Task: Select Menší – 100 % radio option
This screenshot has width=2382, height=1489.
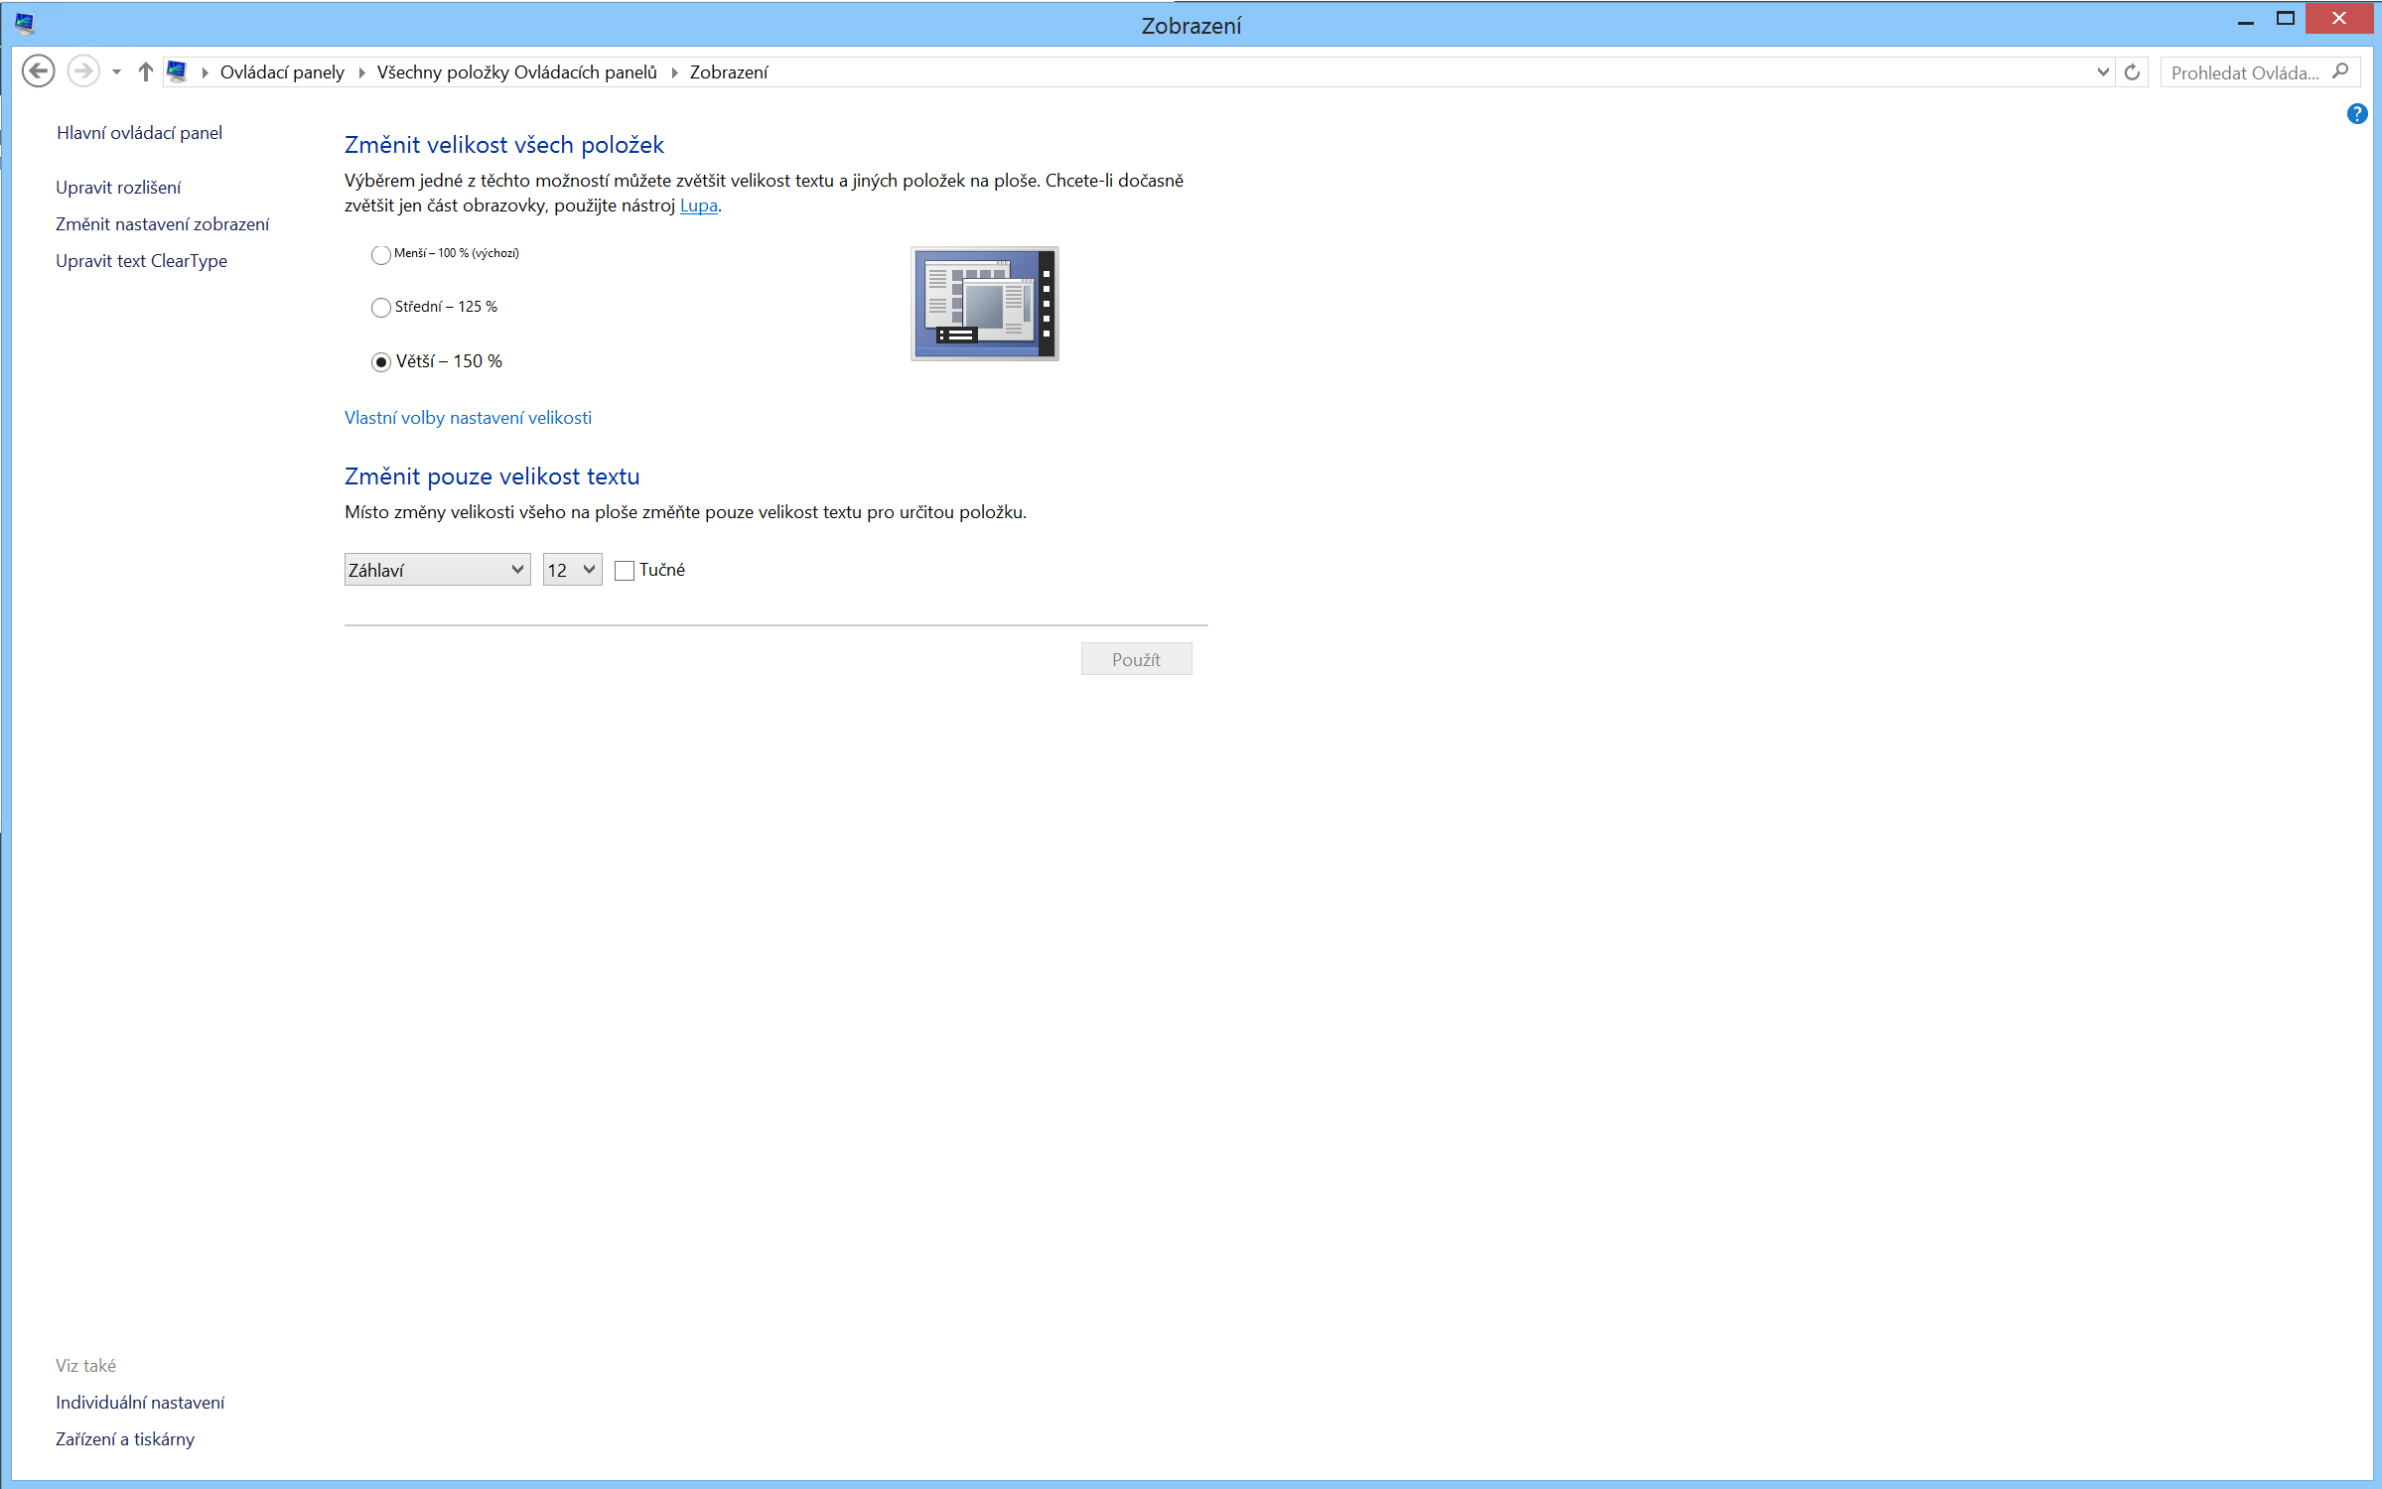Action: 381,255
